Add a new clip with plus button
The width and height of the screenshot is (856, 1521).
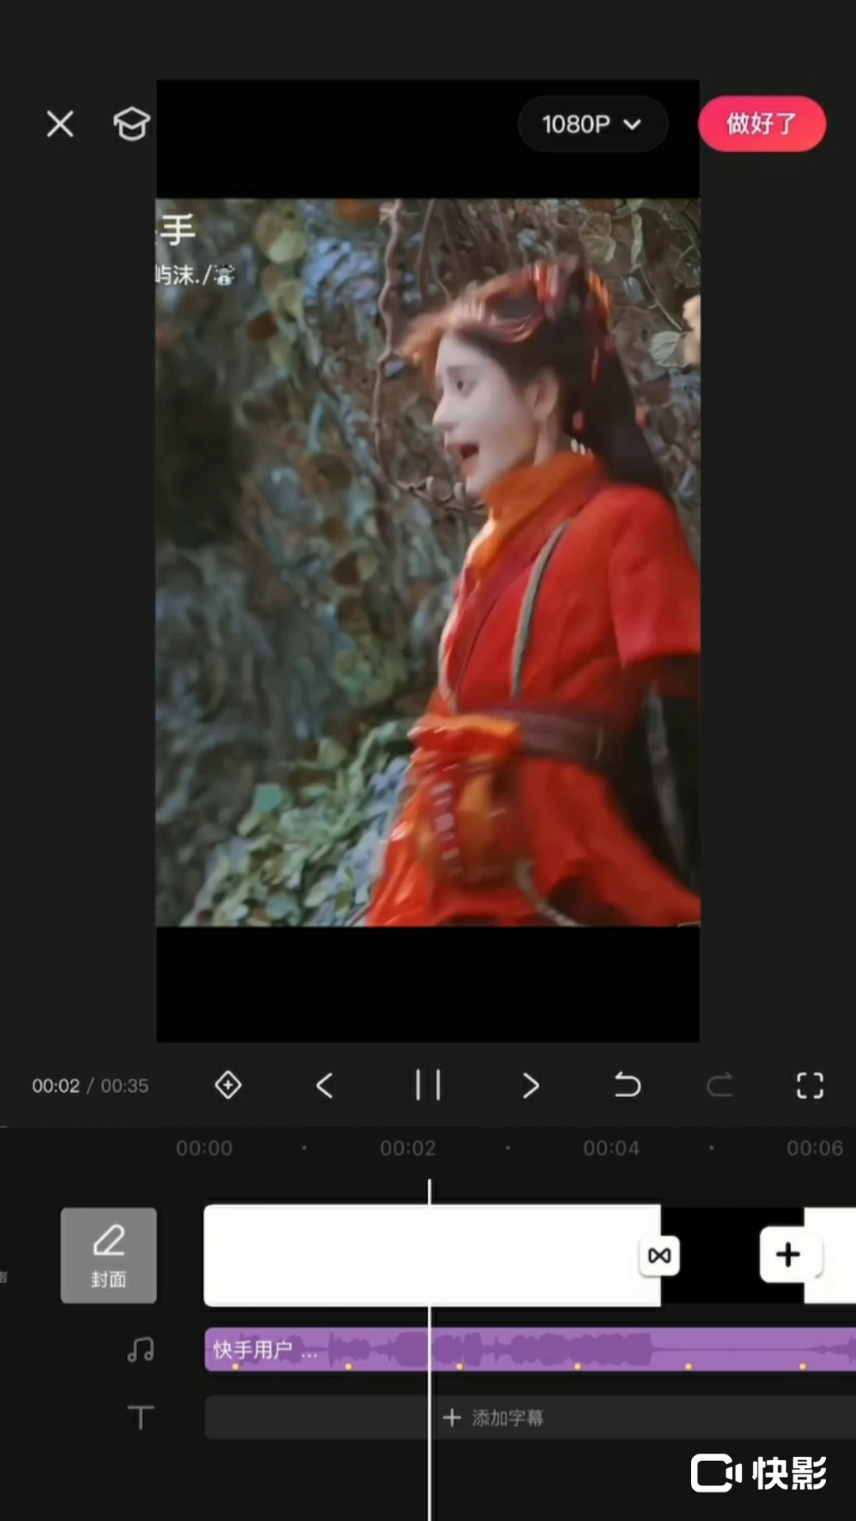click(788, 1255)
